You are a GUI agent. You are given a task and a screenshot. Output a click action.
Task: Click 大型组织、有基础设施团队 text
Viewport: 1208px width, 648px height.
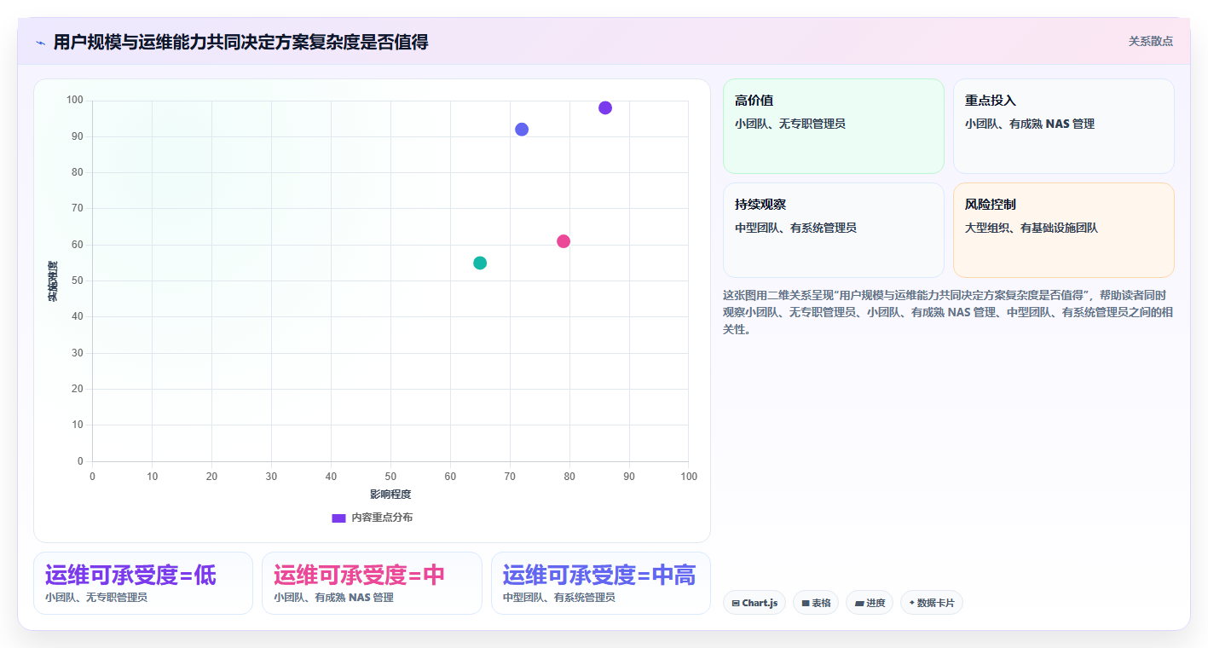pyautogui.click(x=1032, y=228)
